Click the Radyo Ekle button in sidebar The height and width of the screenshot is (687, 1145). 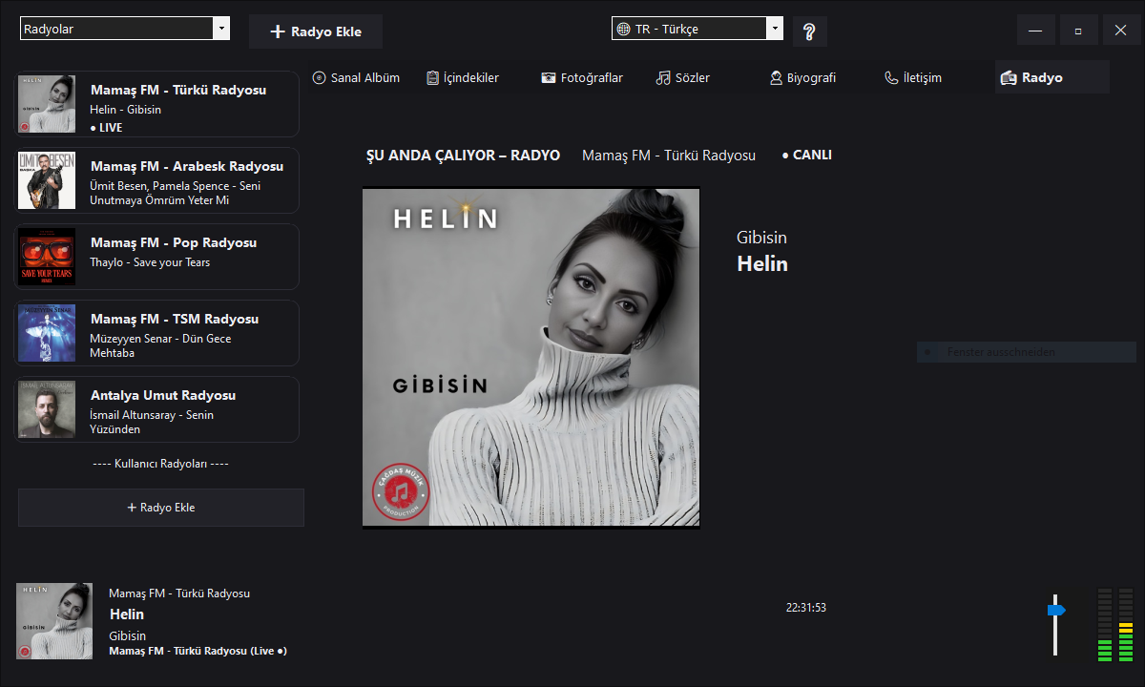(x=161, y=508)
